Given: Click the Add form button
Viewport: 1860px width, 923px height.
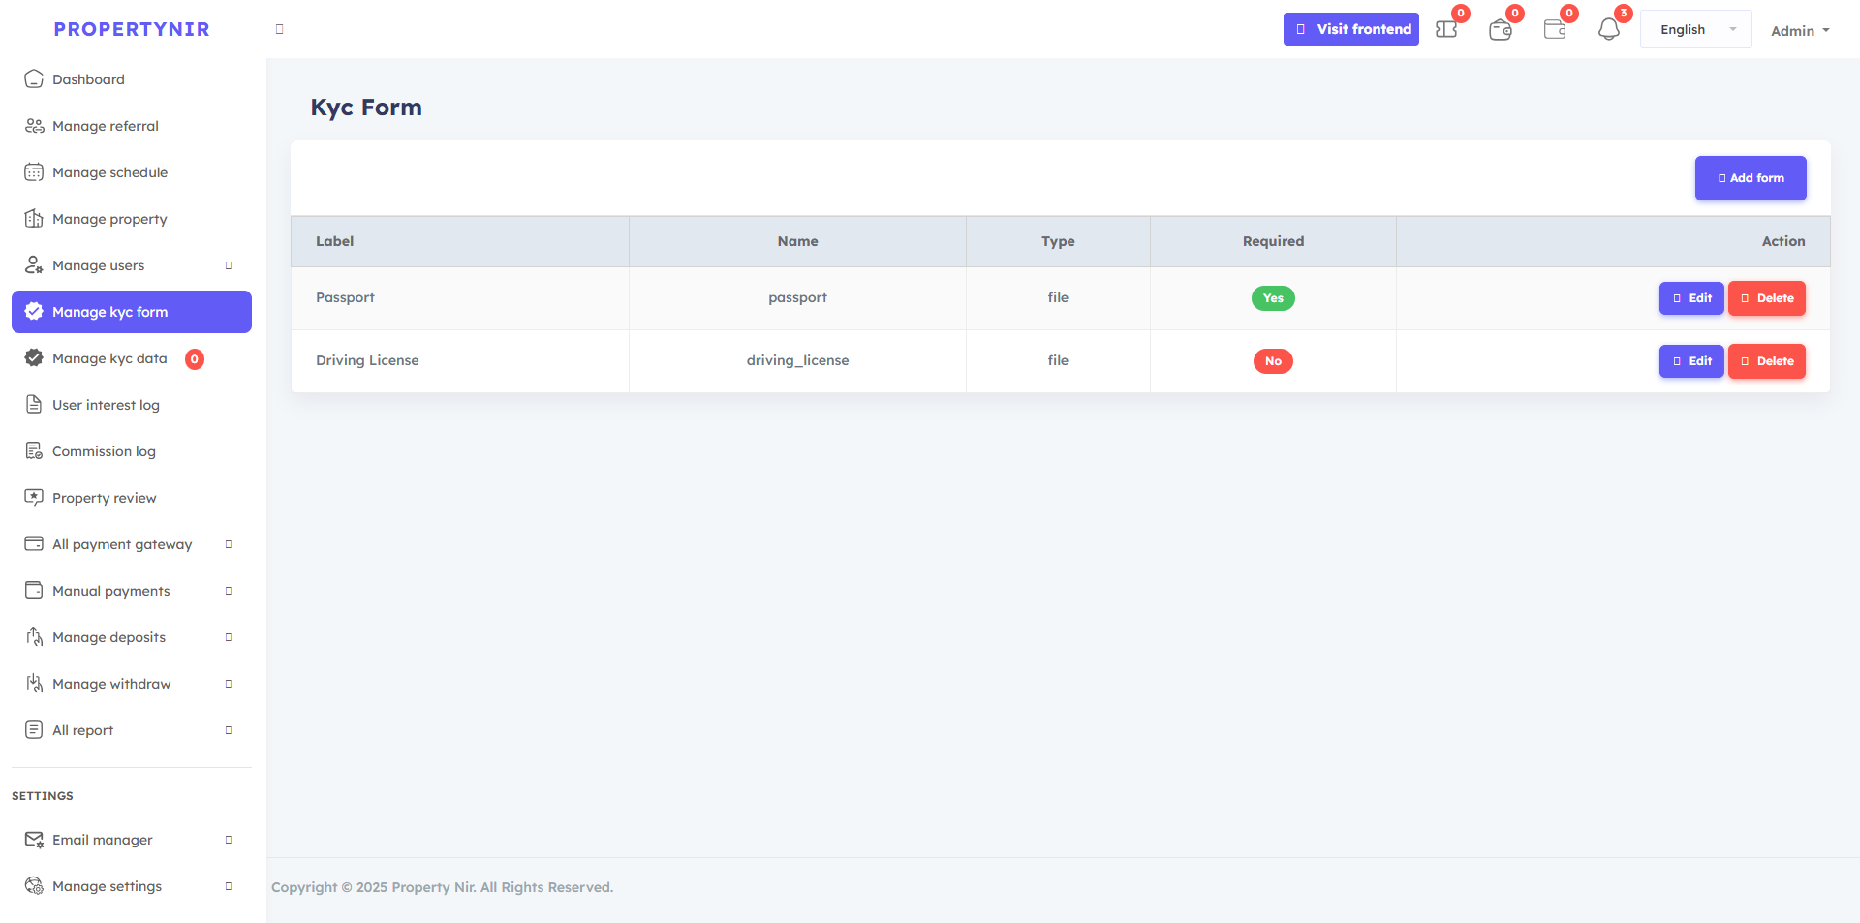Looking at the screenshot, I should point(1750,178).
